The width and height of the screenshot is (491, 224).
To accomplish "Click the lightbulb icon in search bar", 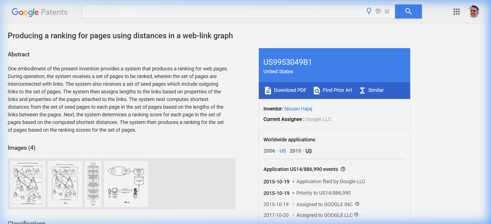I will 369,11.
